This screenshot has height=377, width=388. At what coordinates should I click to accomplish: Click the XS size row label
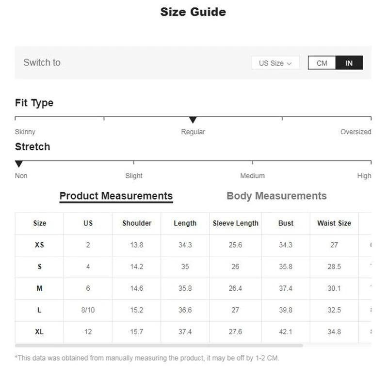click(39, 245)
